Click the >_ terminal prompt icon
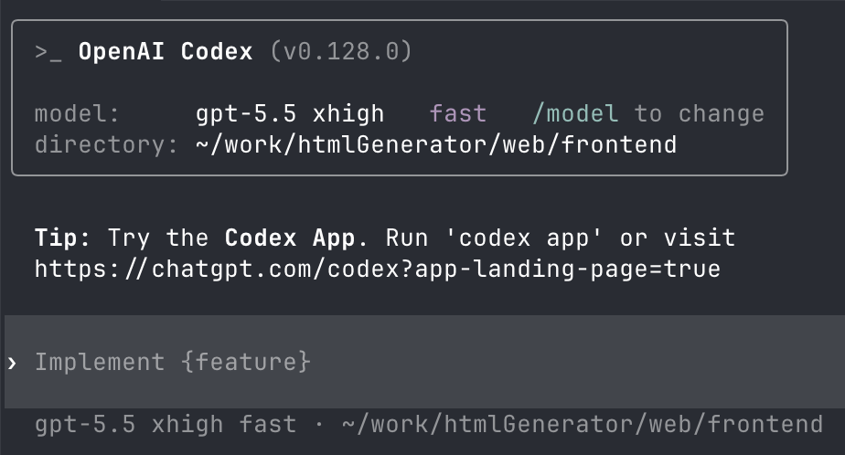The image size is (845, 455). click(48, 52)
